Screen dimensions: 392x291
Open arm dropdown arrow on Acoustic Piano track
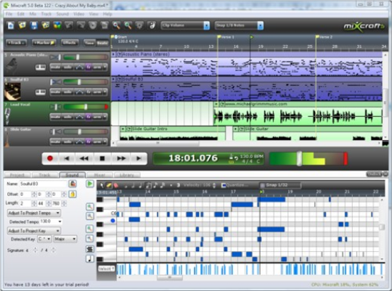(105, 67)
